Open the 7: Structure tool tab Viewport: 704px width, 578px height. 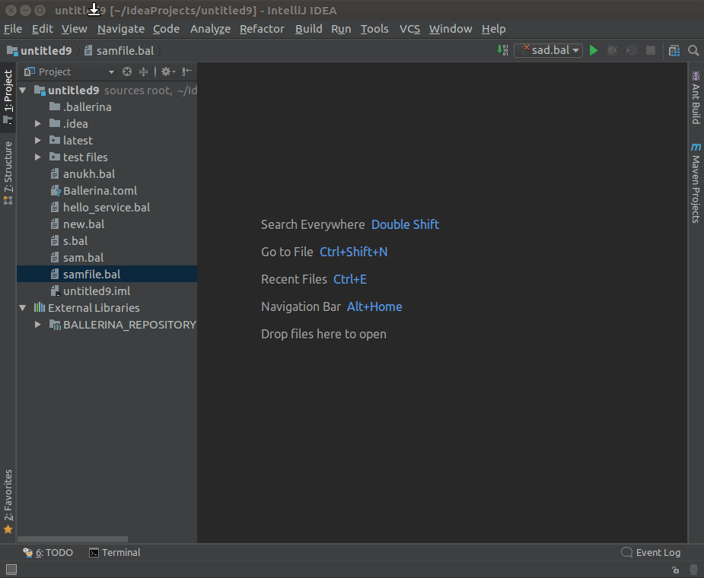[x=8, y=173]
